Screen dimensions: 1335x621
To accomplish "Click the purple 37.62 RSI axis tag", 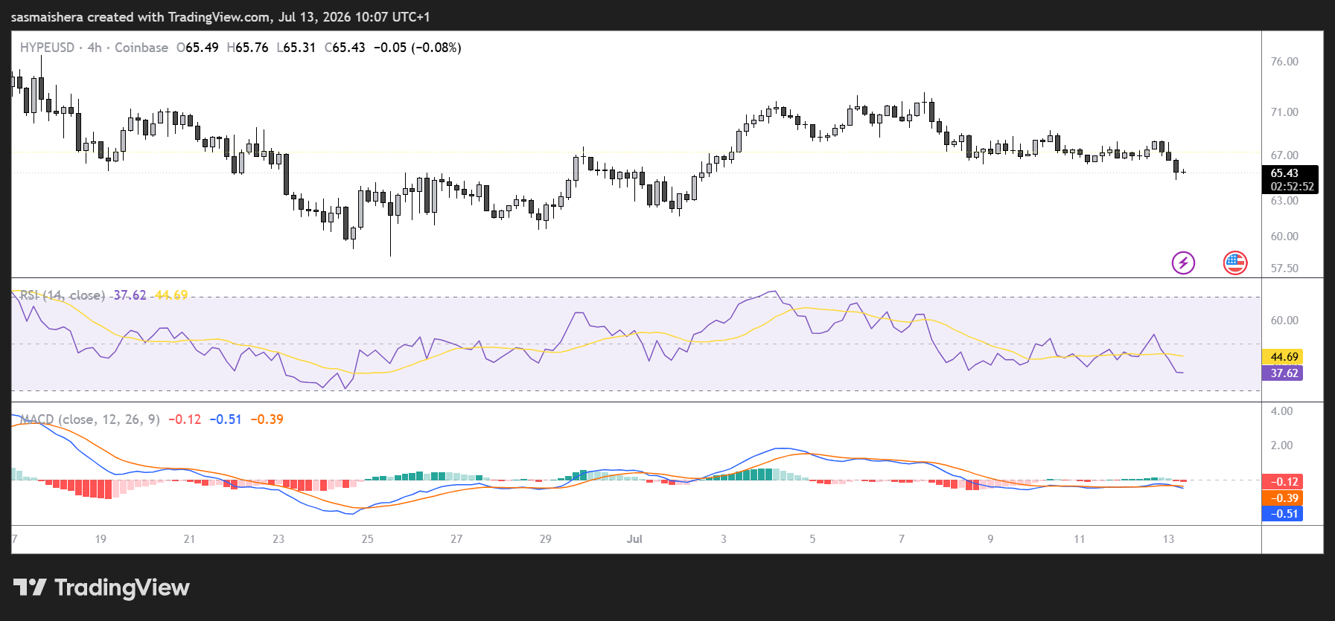I will click(1282, 373).
